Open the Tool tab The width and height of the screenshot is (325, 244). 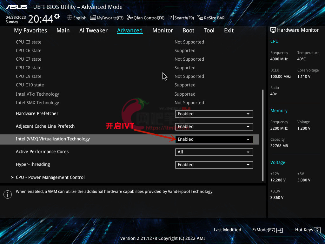tap(209, 30)
